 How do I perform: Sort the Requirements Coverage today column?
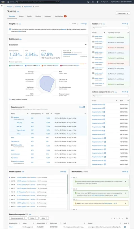click(x=43, y=113)
